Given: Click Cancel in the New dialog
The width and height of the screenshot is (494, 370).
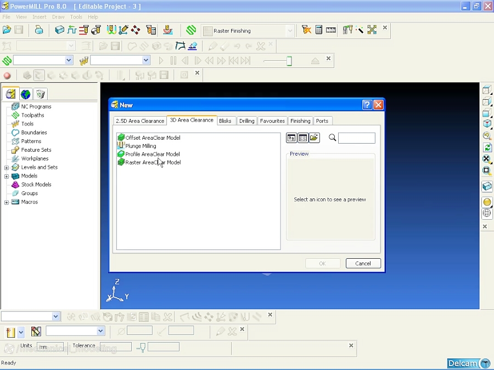Looking at the screenshot, I should coord(363,263).
